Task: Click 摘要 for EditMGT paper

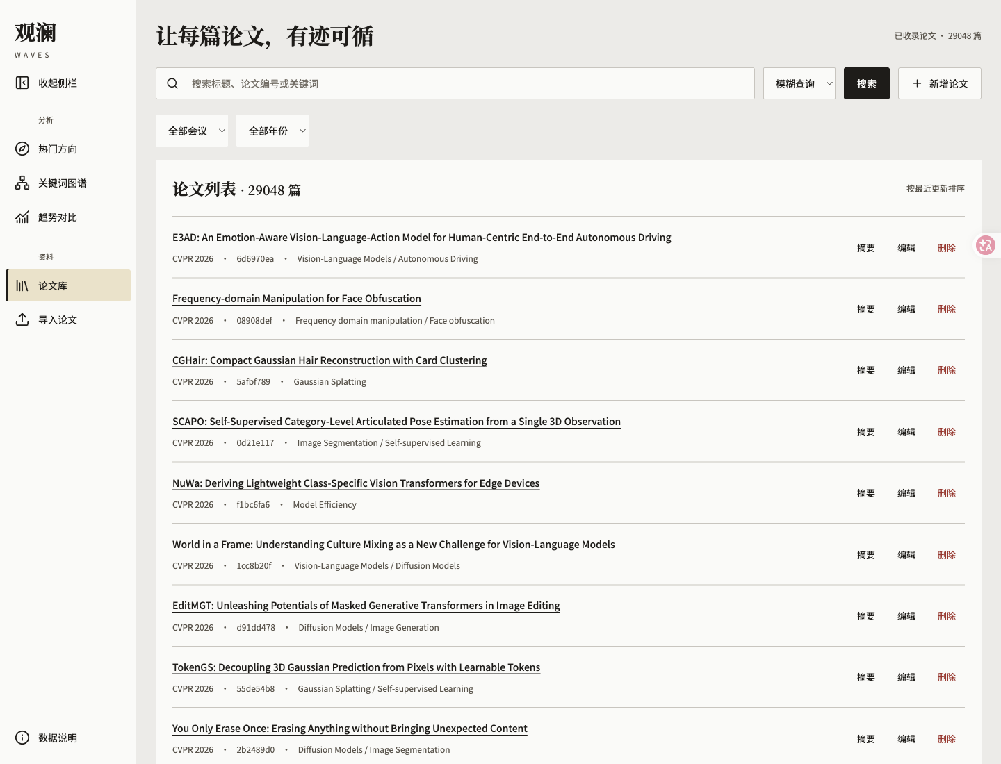Action: click(x=866, y=616)
